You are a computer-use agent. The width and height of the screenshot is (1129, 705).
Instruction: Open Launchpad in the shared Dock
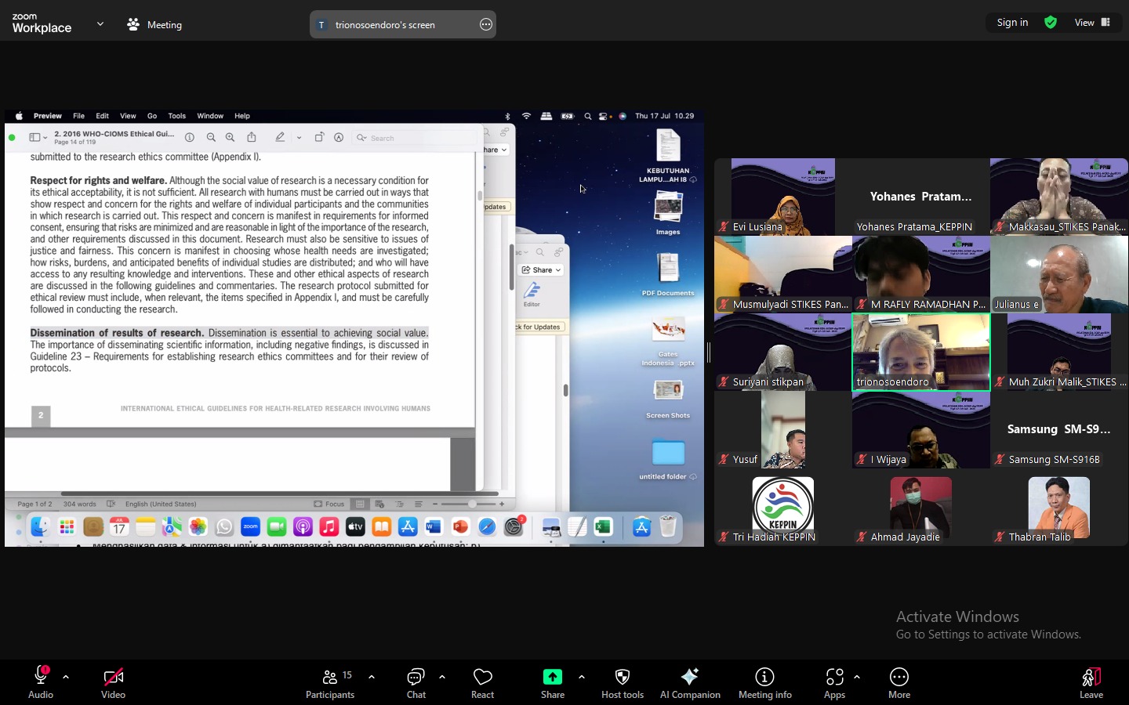click(x=67, y=527)
